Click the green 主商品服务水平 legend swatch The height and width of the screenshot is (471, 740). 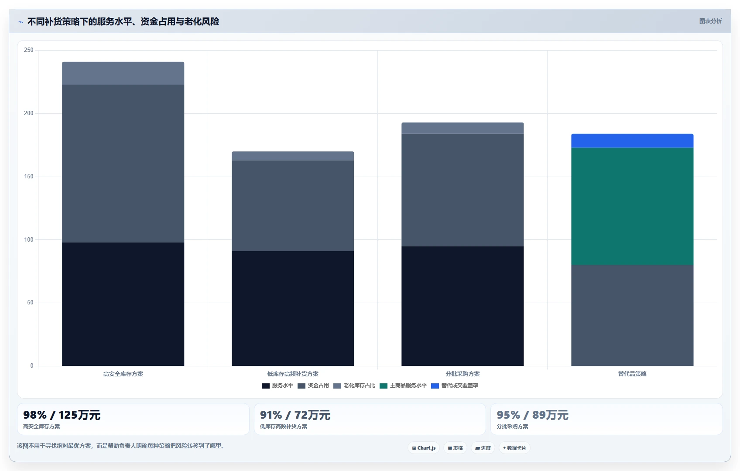[384, 386]
